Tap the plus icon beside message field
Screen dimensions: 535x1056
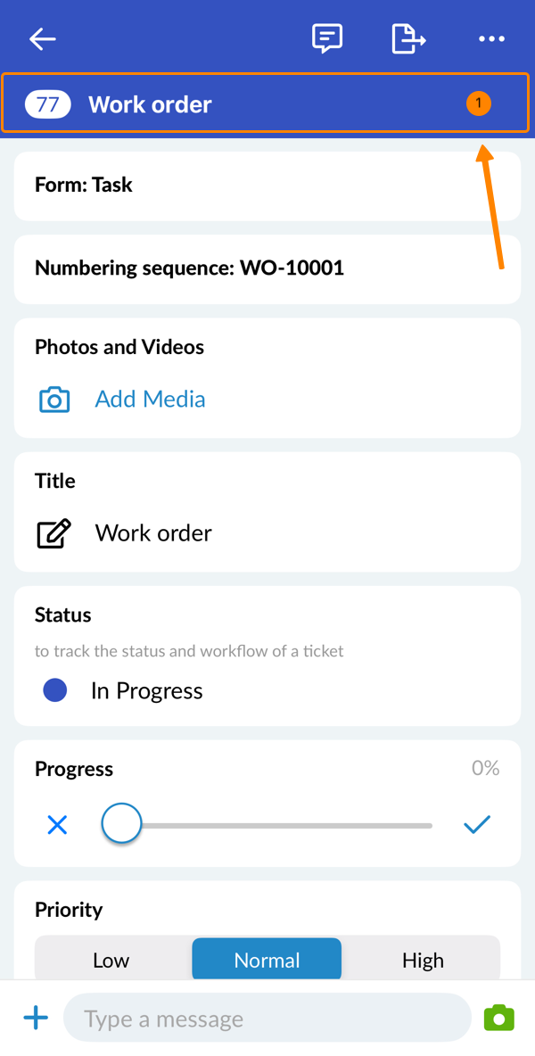coord(36,1018)
